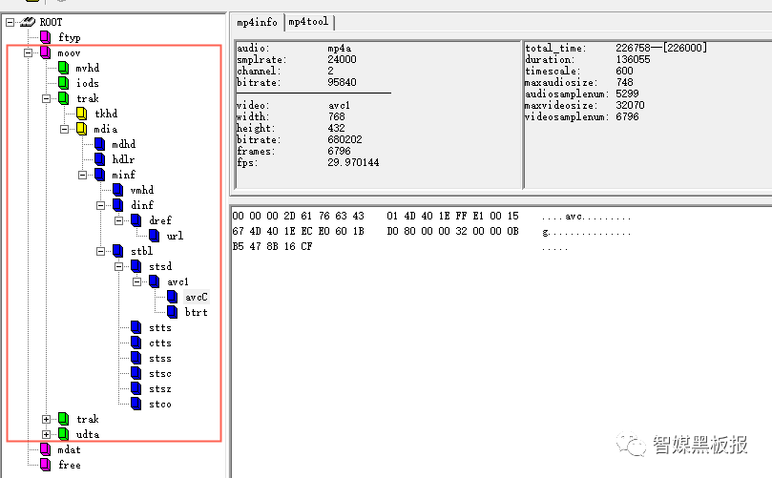
Task: Click the blue mdhd box icon
Action: (x=100, y=144)
